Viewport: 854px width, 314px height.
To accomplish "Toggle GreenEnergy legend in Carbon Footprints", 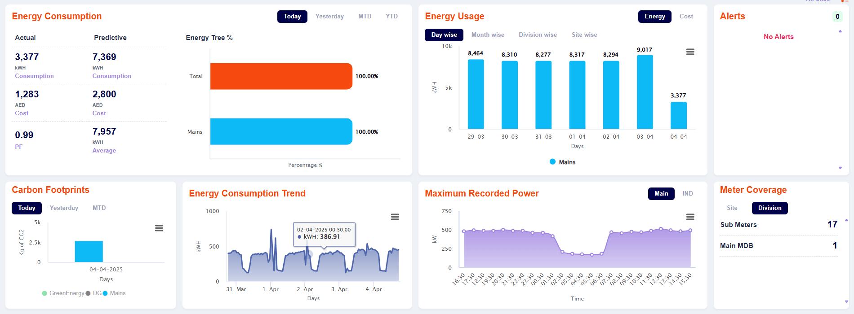I will (x=63, y=293).
